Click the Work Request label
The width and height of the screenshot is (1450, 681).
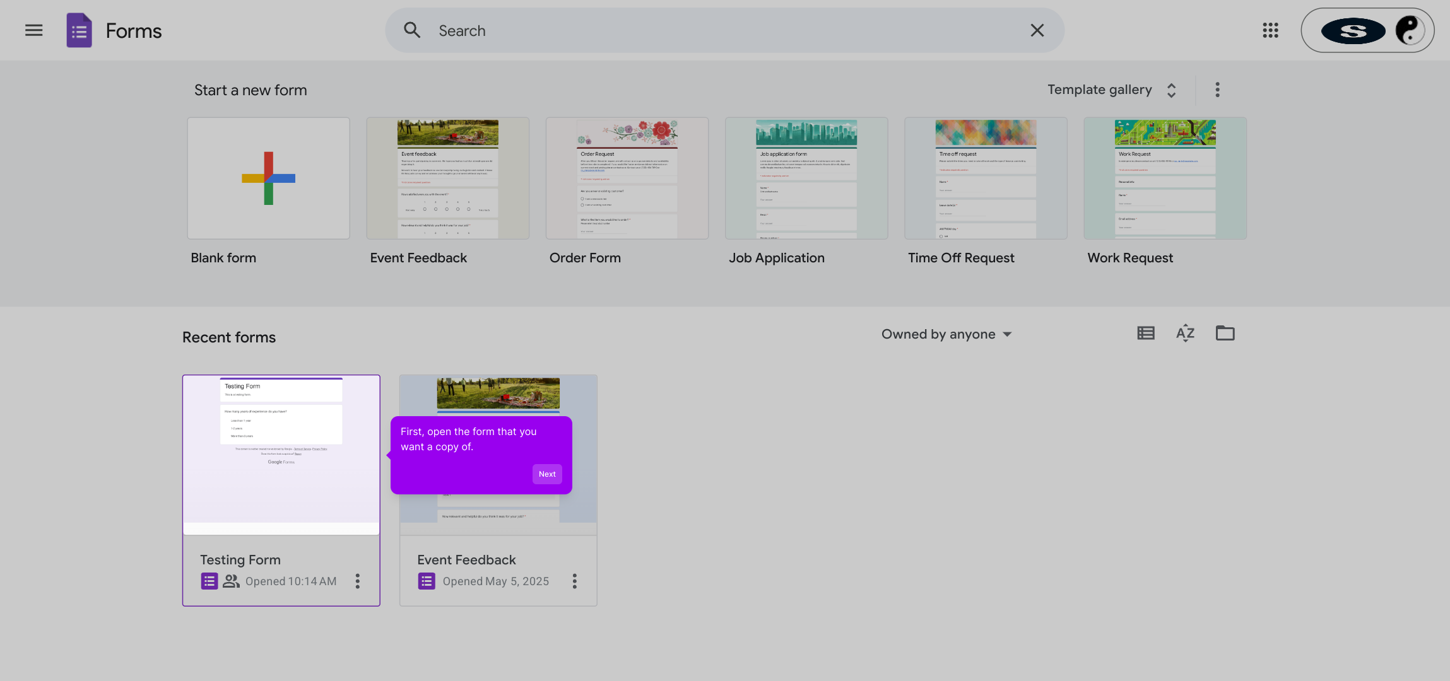coord(1130,258)
